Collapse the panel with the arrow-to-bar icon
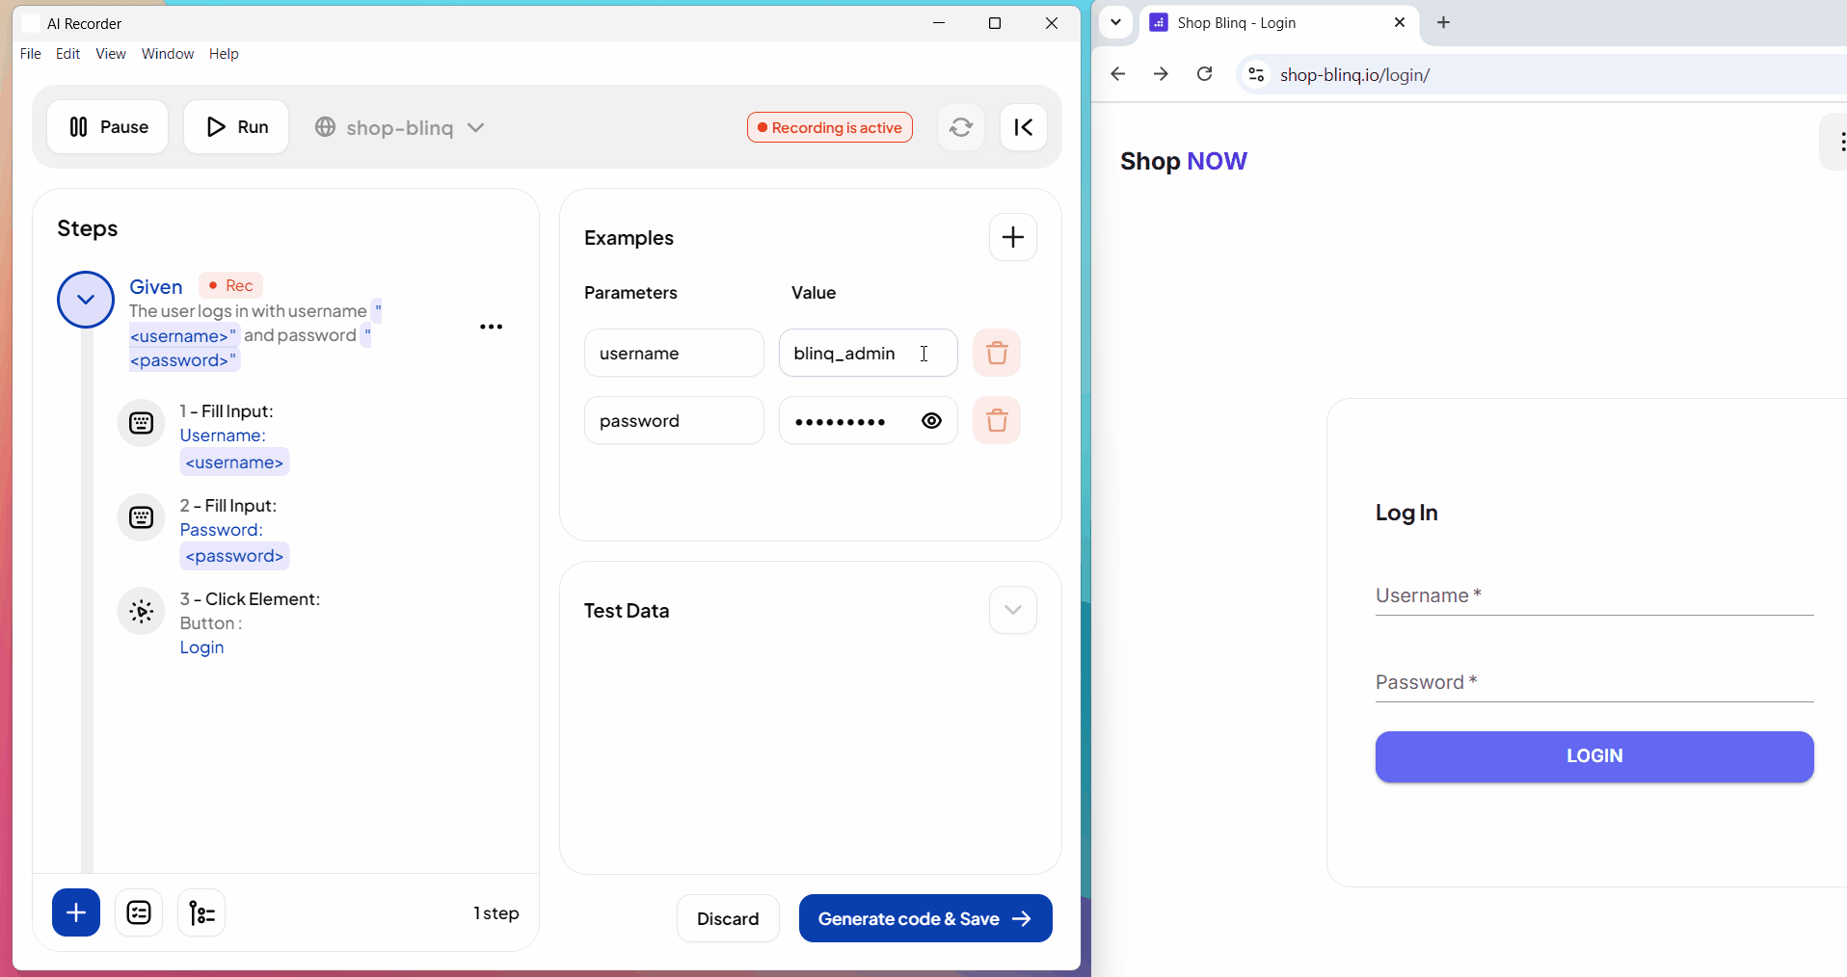 pos(1023,127)
